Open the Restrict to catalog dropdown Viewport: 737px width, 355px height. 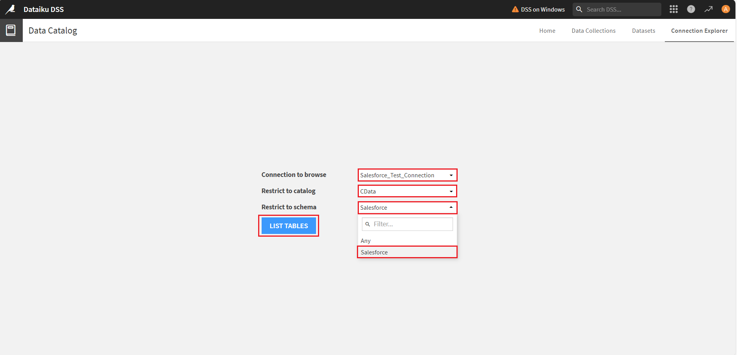tap(407, 191)
